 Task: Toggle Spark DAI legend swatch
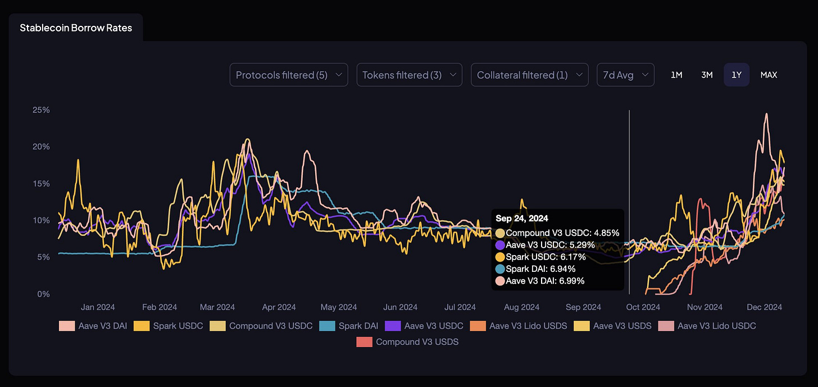[327, 326]
